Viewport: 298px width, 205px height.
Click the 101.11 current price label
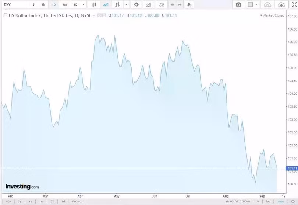[x=292, y=168]
